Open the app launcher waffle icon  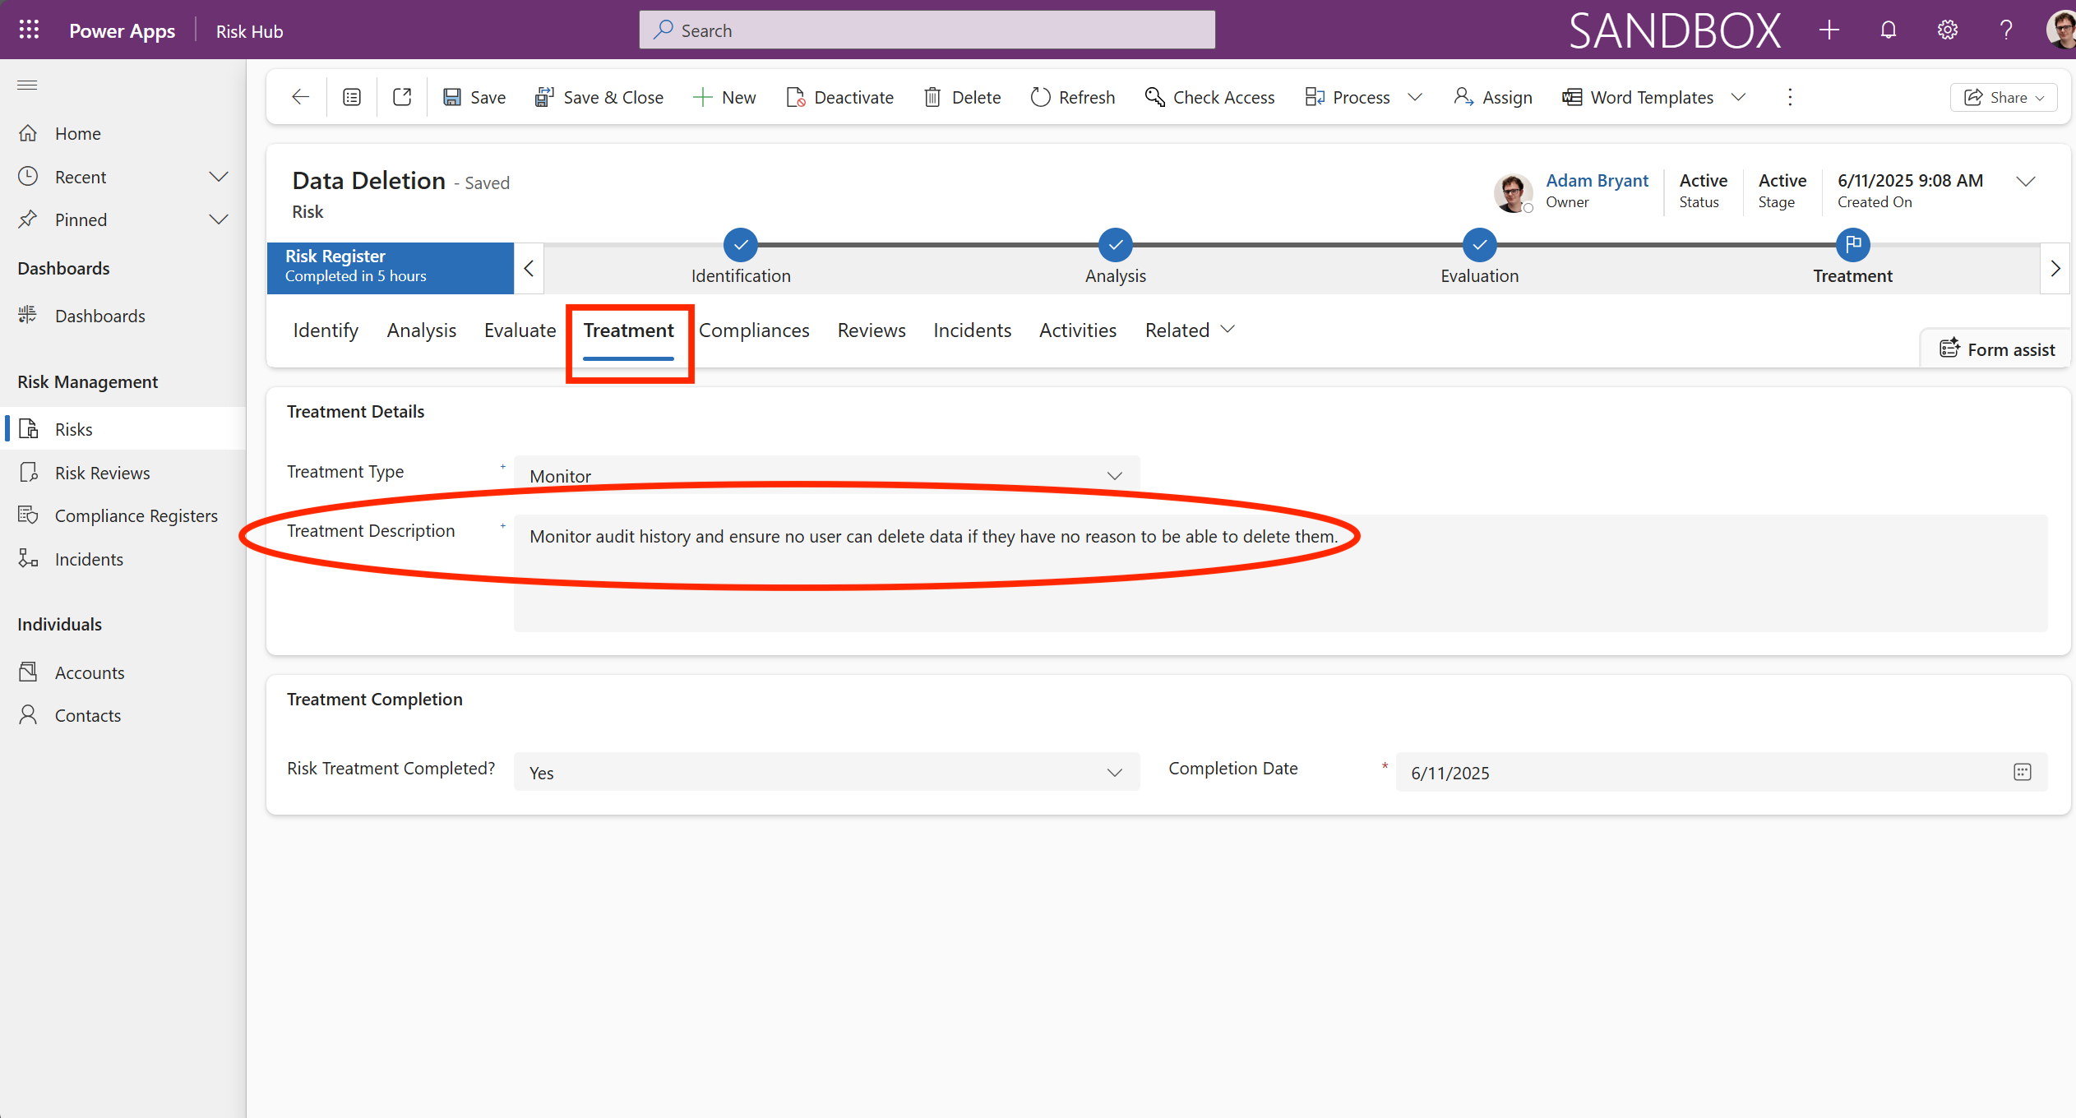tap(29, 30)
